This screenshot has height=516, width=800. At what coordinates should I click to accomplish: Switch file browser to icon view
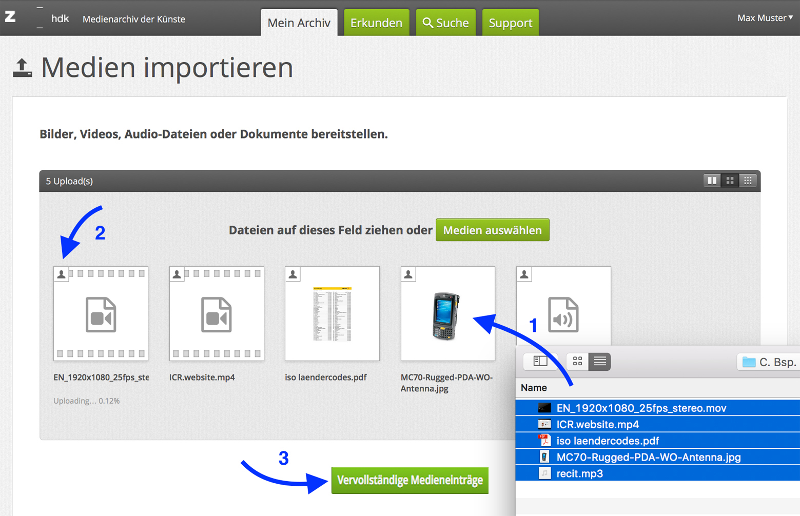tap(577, 362)
